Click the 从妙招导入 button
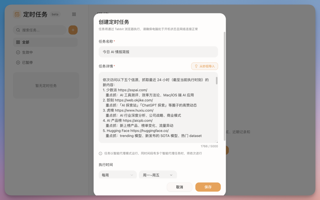Viewport: 320px width, 200px height. coord(204,66)
